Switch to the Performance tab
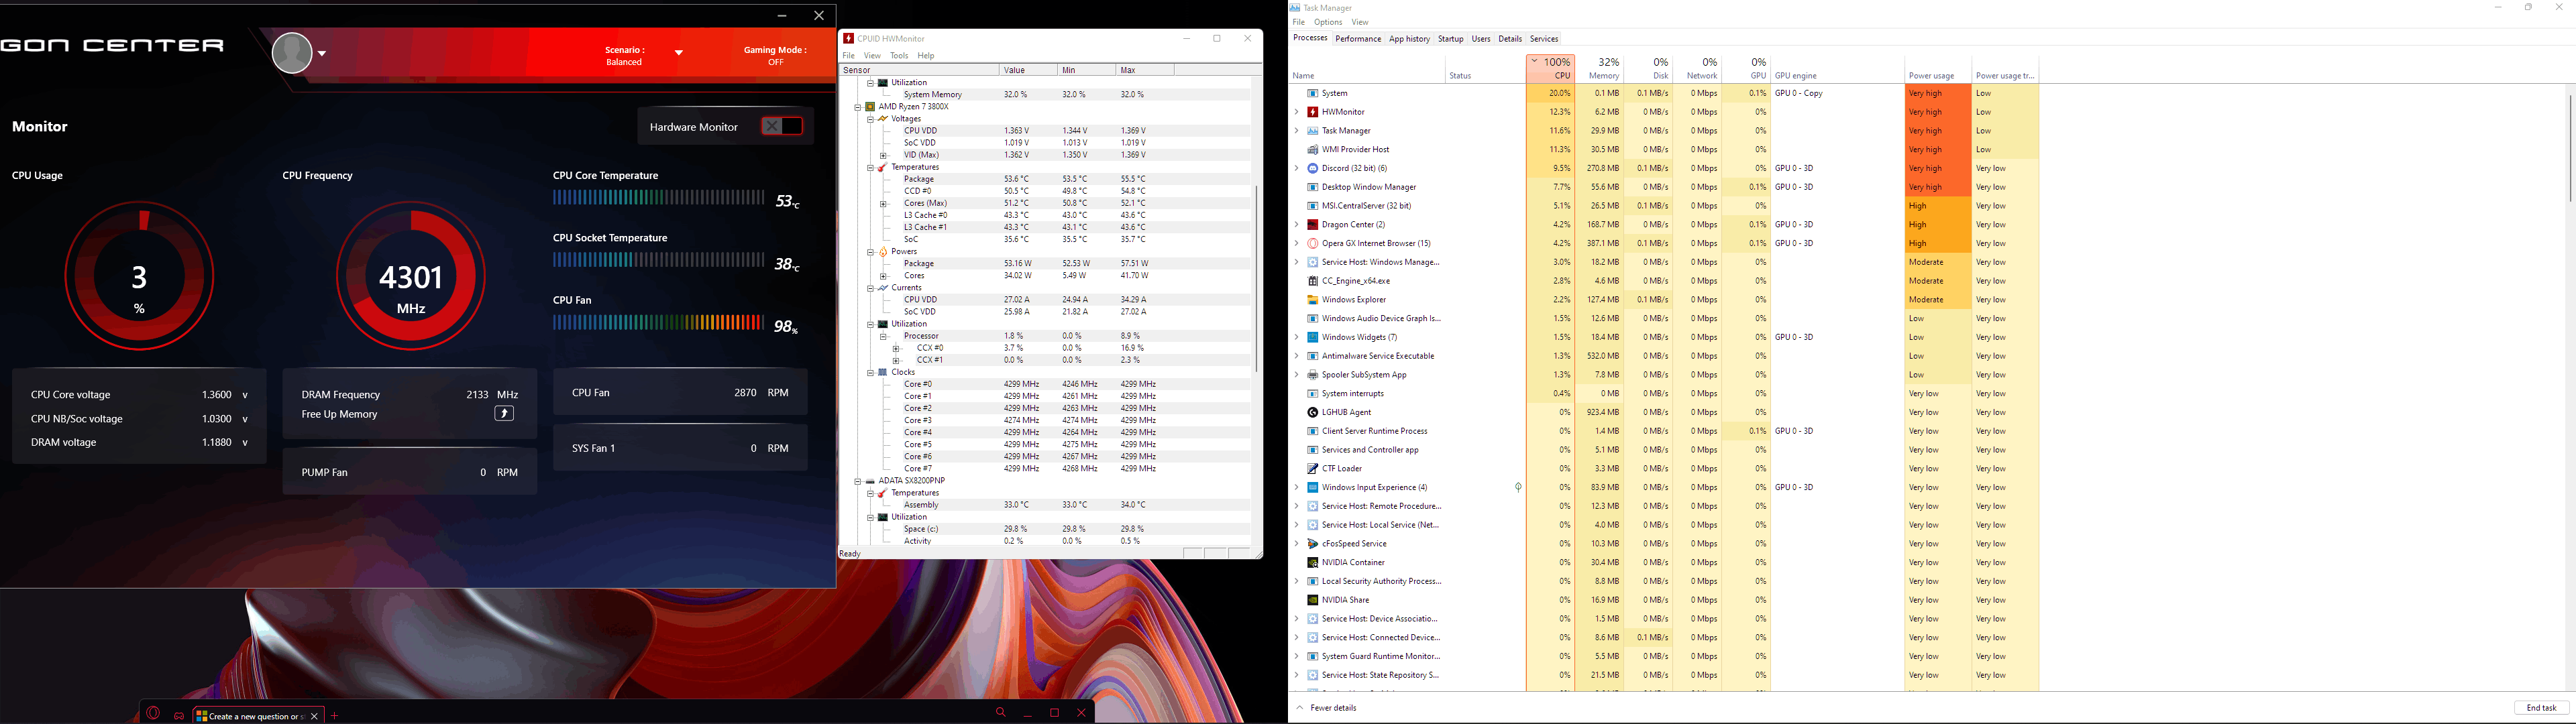The image size is (2576, 724). click(x=1357, y=39)
